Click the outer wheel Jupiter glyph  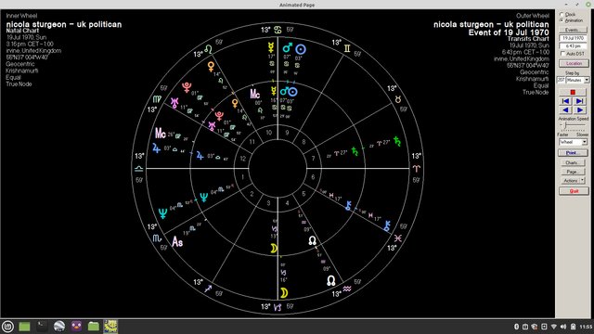pyautogui.click(x=156, y=148)
